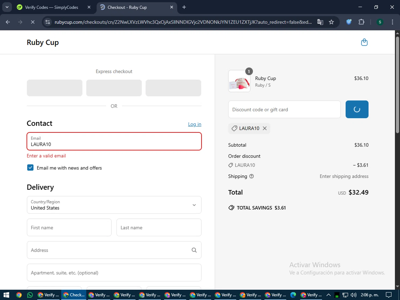Click the Ruby / S variant text
Viewport: 400px width, 300px height.
click(x=263, y=85)
